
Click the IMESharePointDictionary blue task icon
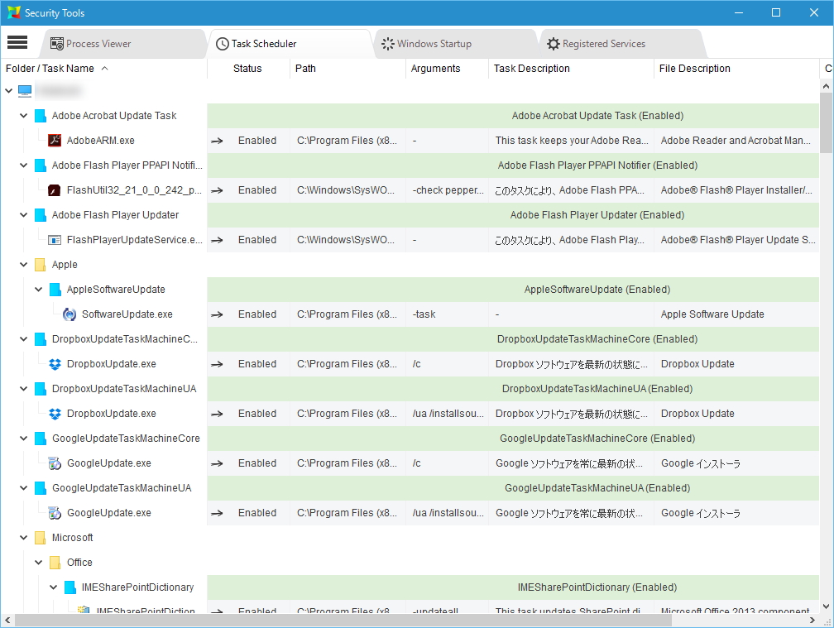click(69, 587)
